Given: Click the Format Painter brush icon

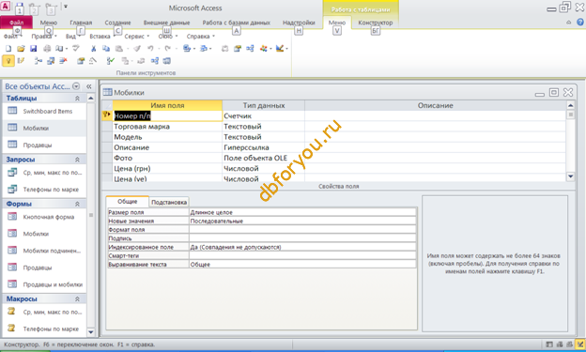Looking at the screenshot, I should [137, 49].
